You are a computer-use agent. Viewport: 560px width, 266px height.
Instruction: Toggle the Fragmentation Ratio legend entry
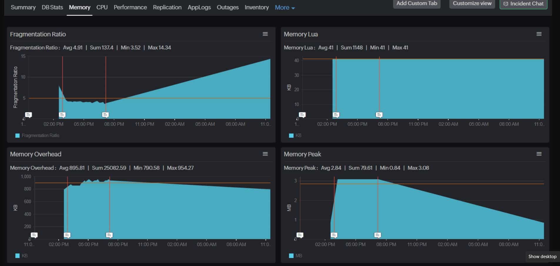pos(38,135)
